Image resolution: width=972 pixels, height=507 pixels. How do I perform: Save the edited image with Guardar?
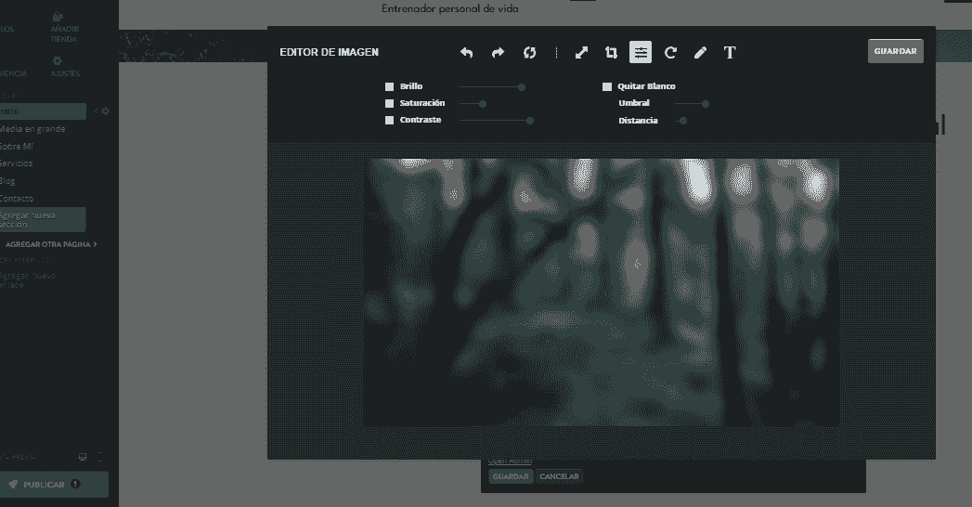[896, 51]
